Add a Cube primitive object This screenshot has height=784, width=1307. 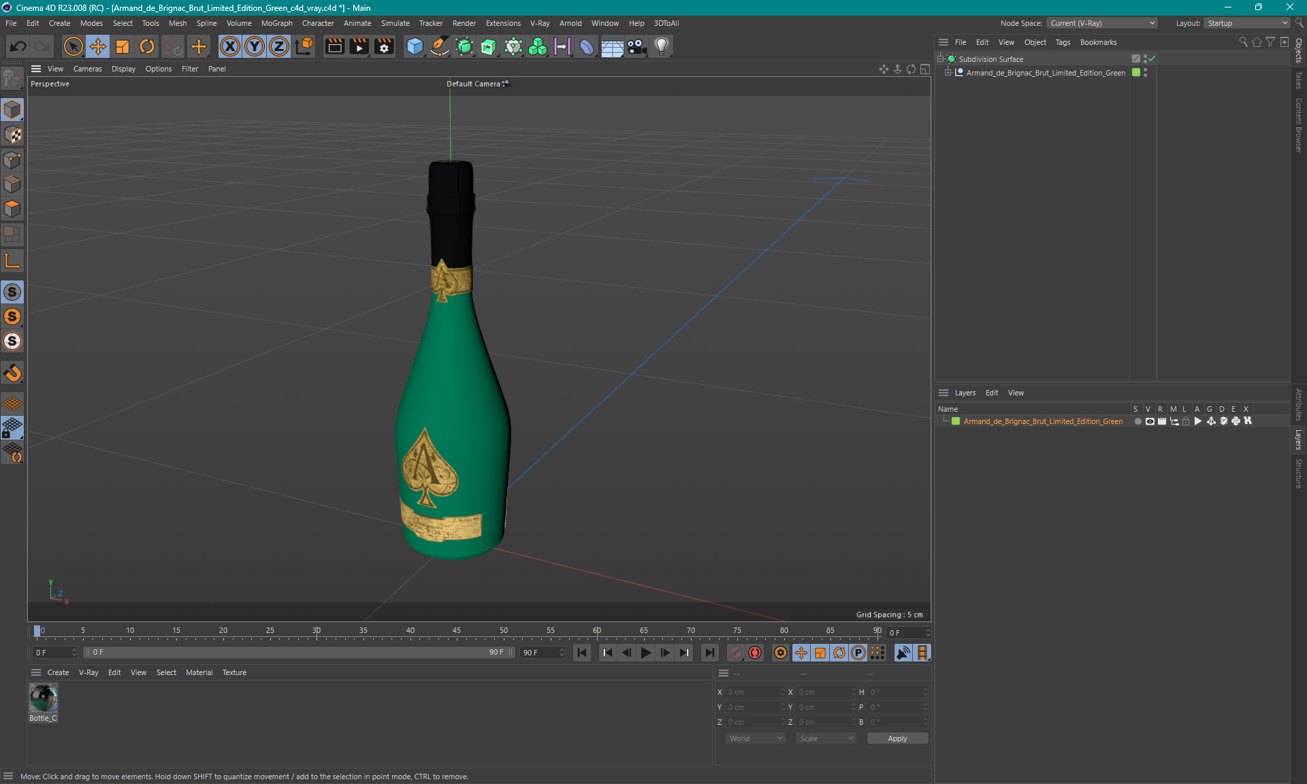click(415, 46)
